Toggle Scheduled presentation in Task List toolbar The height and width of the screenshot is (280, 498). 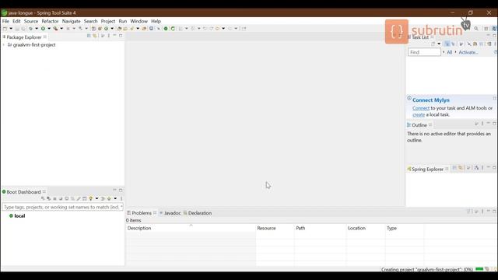click(453, 44)
